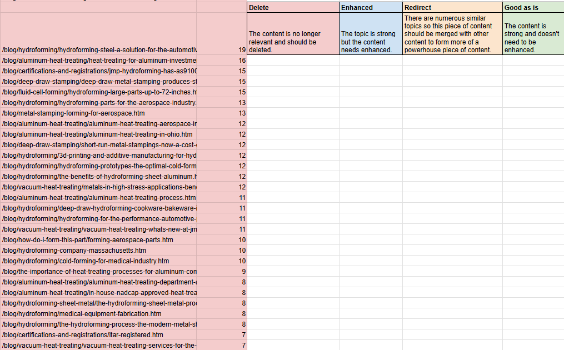Click the cold-forming-for-medical-industry.htm cell
This screenshot has height=350, width=564.
click(x=99, y=261)
